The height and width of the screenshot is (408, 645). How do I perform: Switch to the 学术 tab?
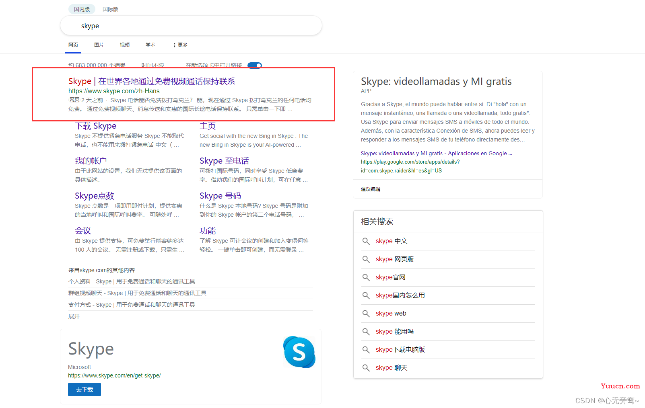[x=150, y=45]
